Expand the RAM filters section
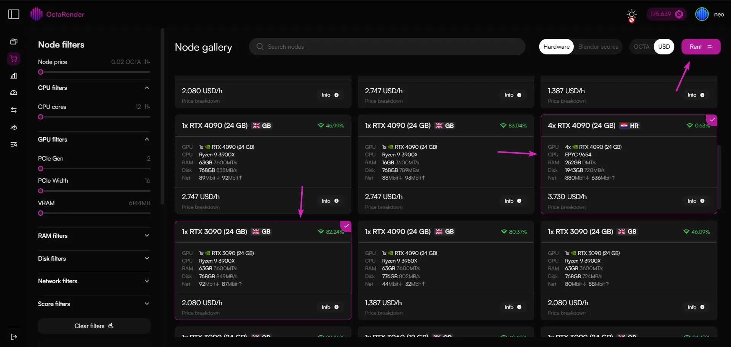The width and height of the screenshot is (731, 347). click(147, 236)
